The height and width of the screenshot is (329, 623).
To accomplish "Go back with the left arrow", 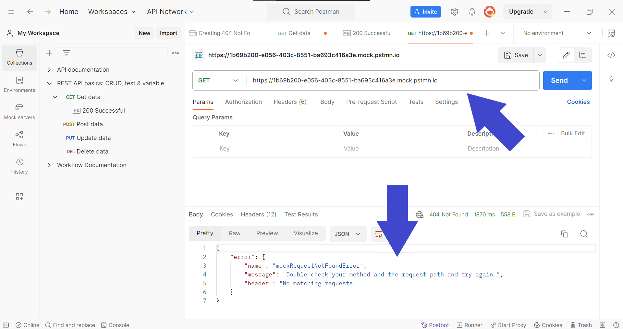I will tap(30, 12).
